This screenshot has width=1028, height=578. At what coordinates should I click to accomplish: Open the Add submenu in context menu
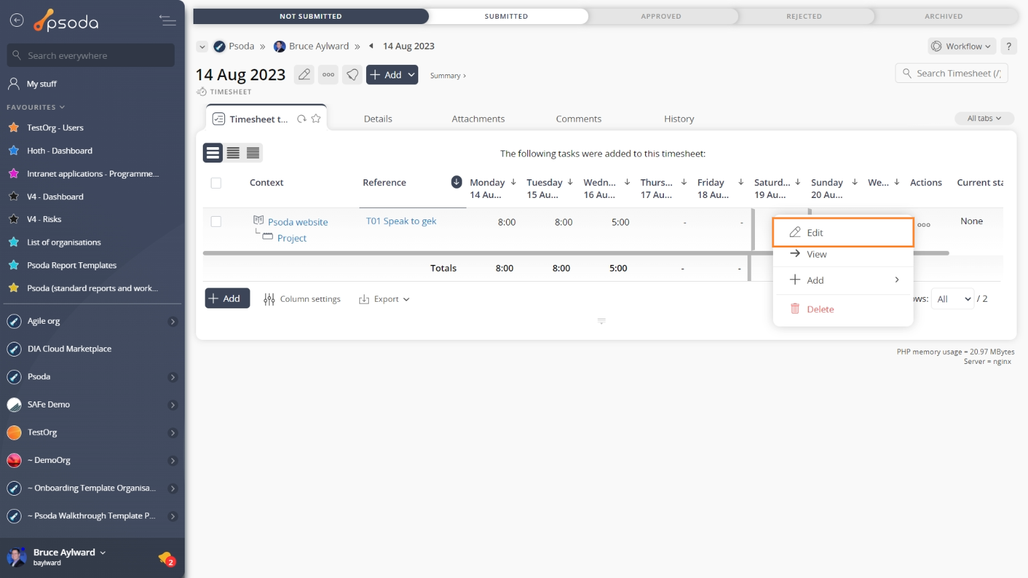[843, 280]
